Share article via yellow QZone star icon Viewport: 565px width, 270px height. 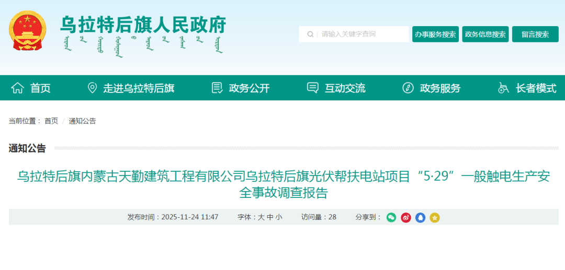pos(435,217)
